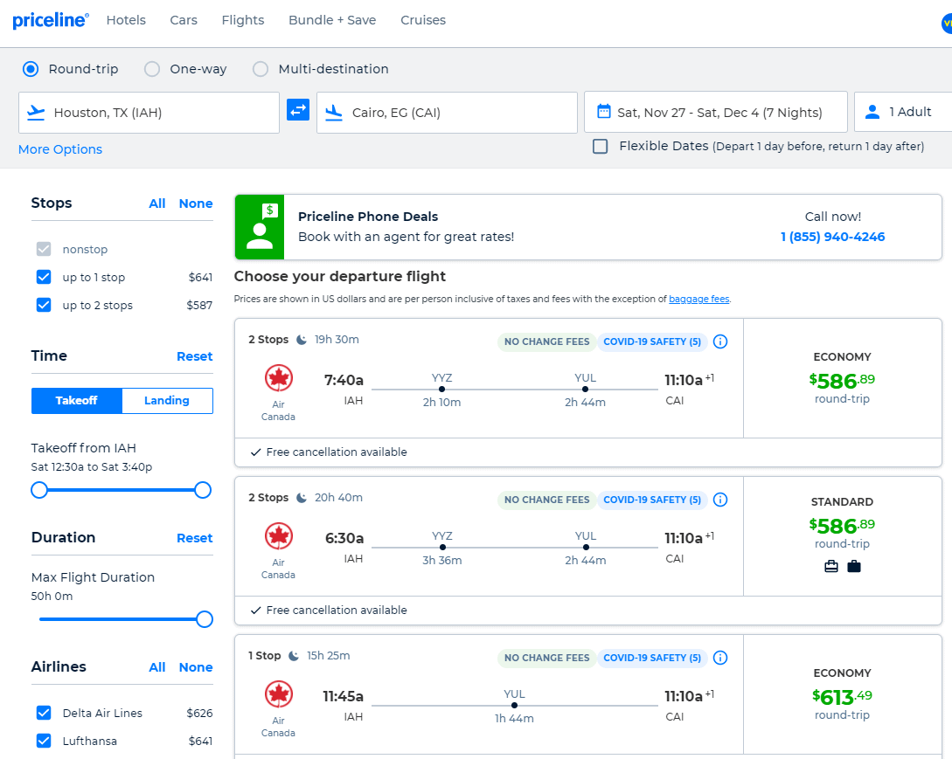The image size is (952, 759).
Task: Click the Priceline logo
Action: click(x=51, y=20)
